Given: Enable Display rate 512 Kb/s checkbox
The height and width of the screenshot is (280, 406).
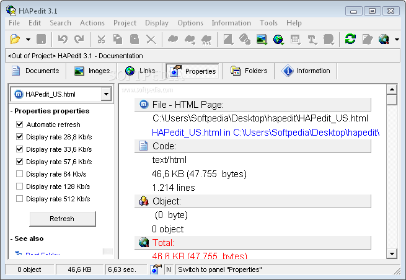Looking at the screenshot, I should point(19,199).
